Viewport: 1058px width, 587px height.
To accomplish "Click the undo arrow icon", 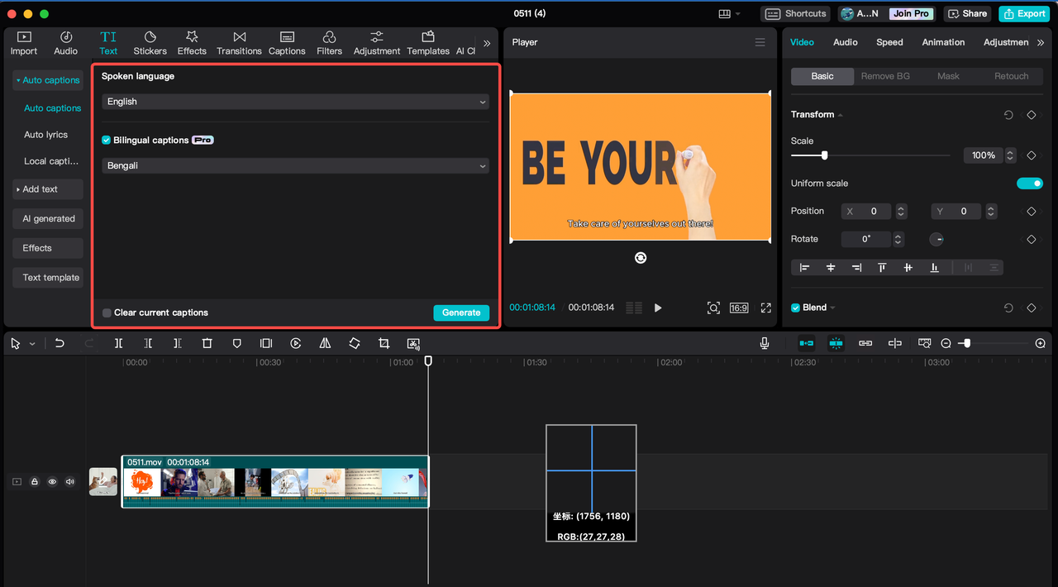I will pyautogui.click(x=60, y=343).
